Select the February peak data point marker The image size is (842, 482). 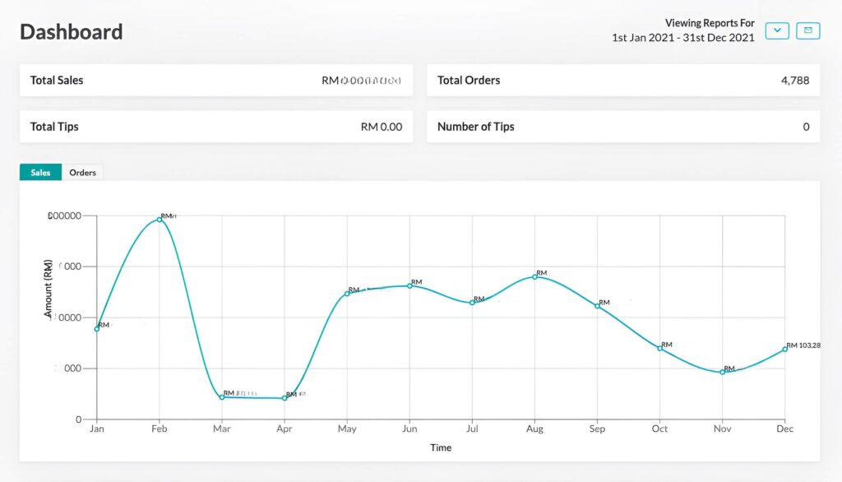pos(159,219)
